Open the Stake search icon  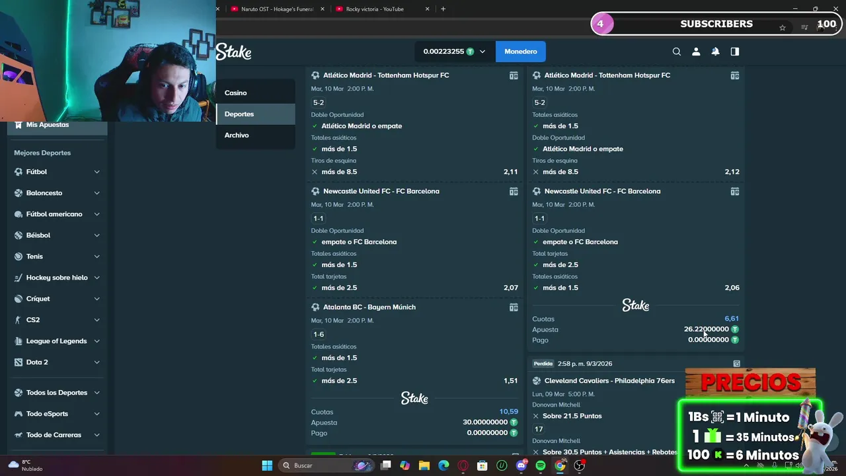click(676, 52)
